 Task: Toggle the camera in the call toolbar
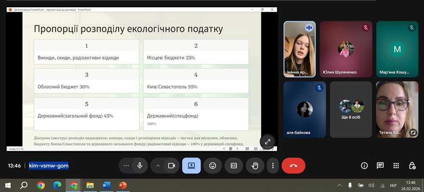[171, 166]
